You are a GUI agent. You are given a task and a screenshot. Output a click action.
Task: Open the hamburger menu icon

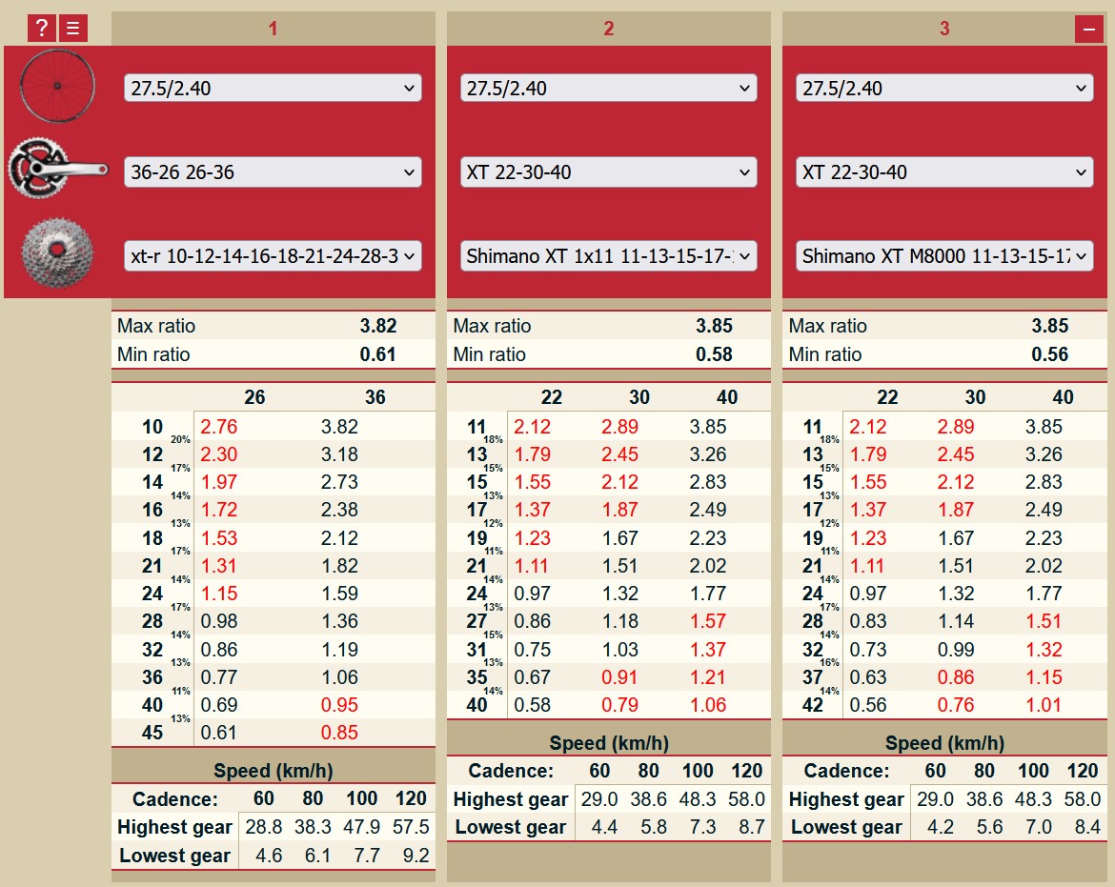72,29
